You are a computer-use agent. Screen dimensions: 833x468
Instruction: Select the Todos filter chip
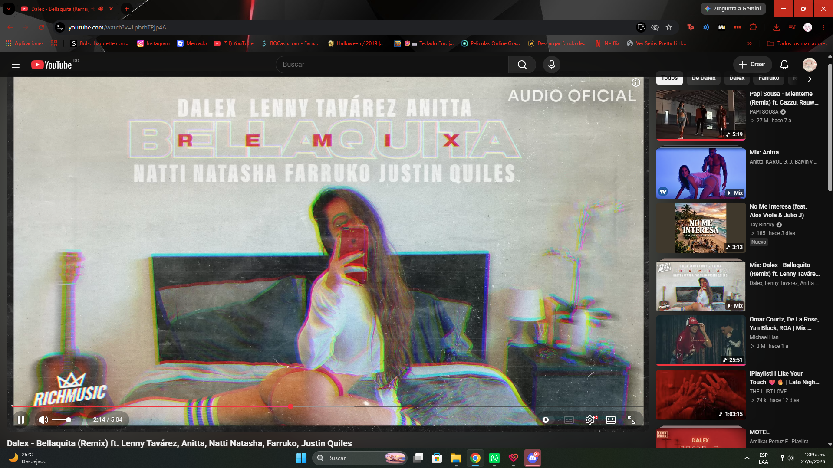[x=669, y=78]
